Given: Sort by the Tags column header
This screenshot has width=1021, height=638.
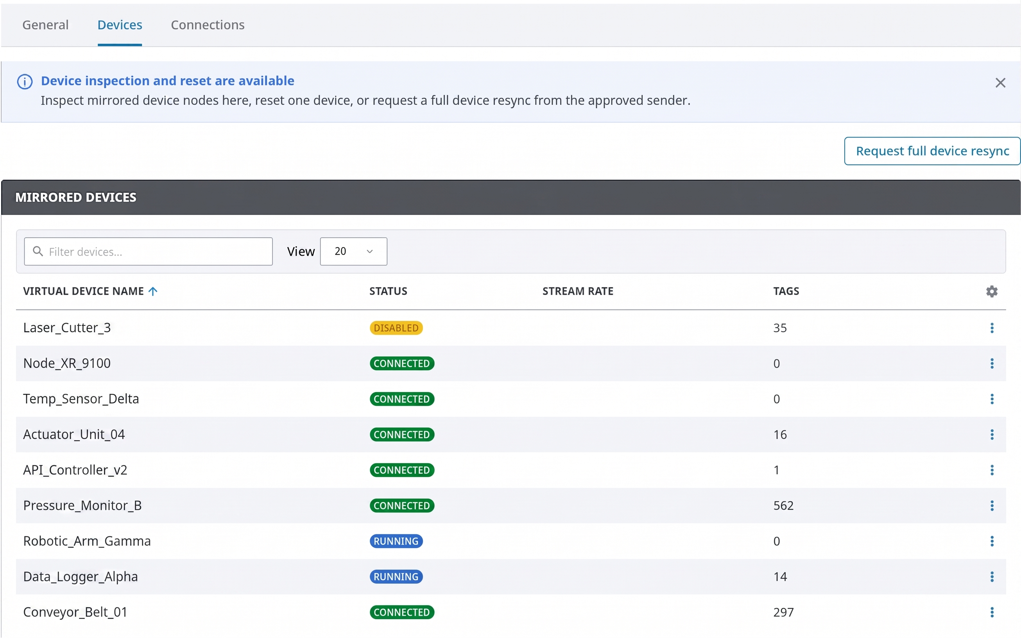Looking at the screenshot, I should click(x=786, y=291).
